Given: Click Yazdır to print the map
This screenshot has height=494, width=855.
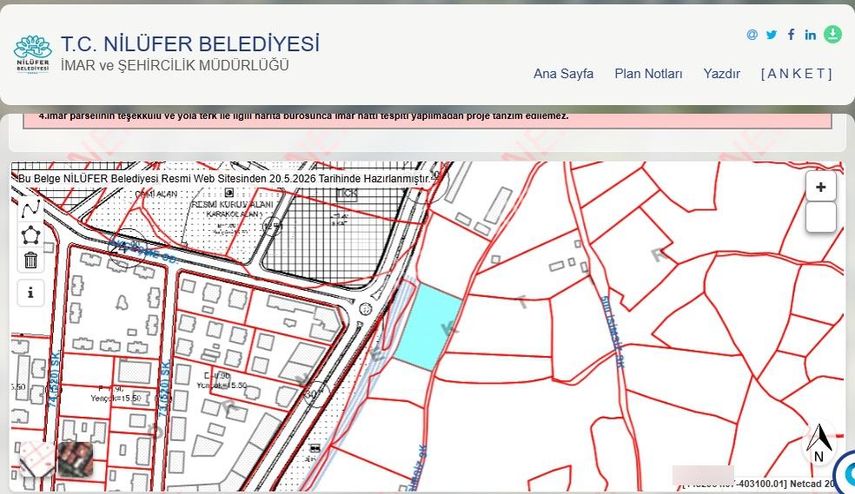Looking at the screenshot, I should [721, 74].
